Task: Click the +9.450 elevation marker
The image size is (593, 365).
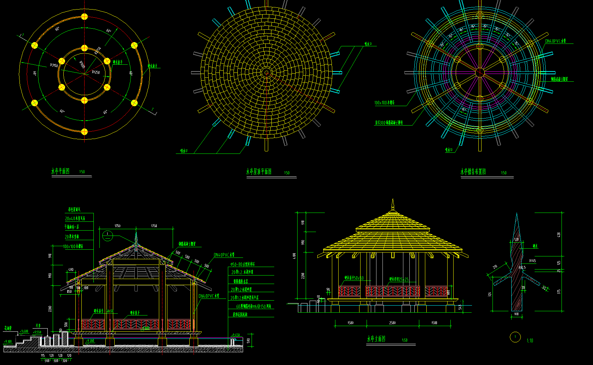Action: click(235, 335)
